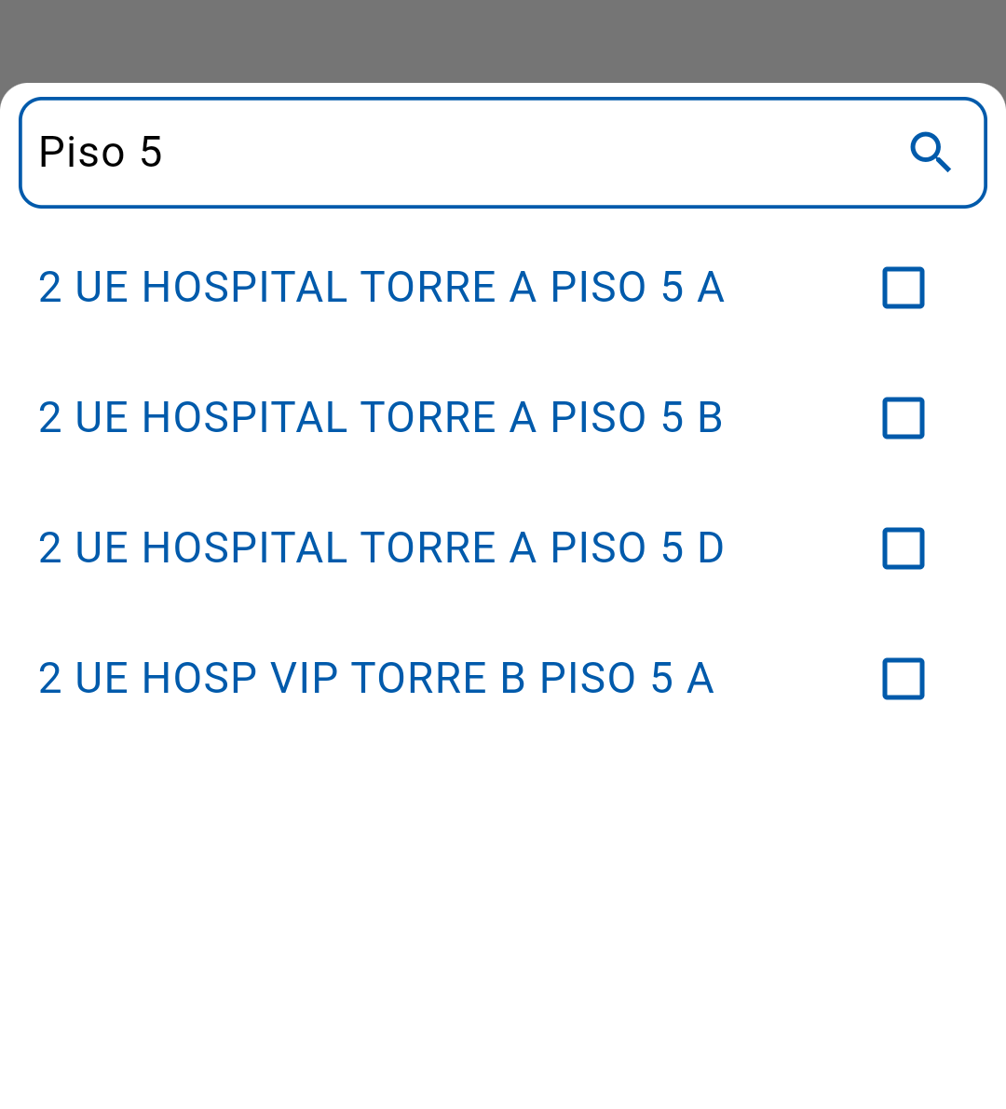Image resolution: width=1006 pixels, height=1109 pixels.
Task: Pick the '2 UE HOSPITAL TORRE A PISO 5 B' label
Action: tap(381, 418)
